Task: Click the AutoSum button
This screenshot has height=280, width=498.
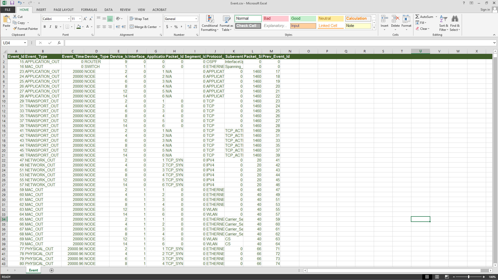Action: (424, 17)
